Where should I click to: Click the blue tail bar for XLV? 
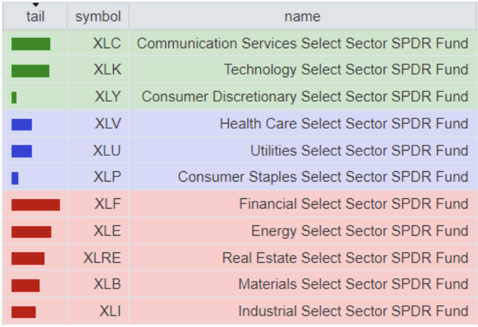pyautogui.click(x=22, y=124)
